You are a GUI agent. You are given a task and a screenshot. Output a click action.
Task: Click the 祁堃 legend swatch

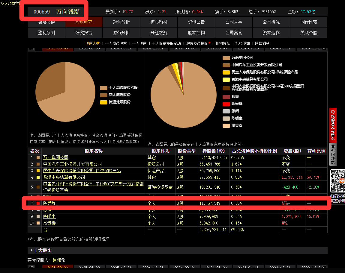pyautogui.click(x=226, y=97)
